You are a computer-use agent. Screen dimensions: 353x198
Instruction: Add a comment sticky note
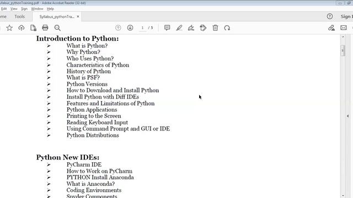coord(167,28)
